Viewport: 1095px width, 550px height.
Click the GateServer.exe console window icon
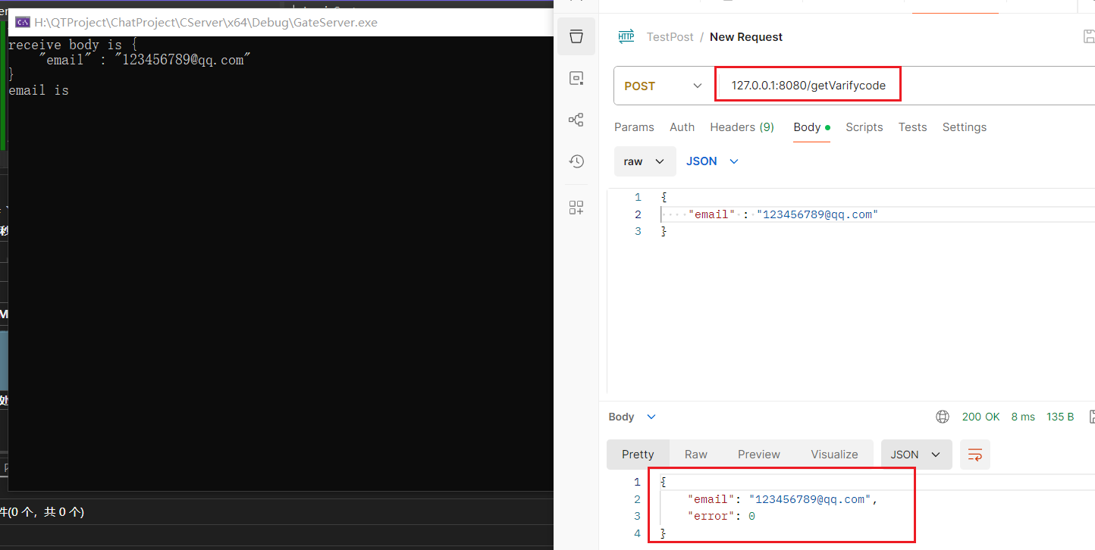pyautogui.click(x=23, y=22)
